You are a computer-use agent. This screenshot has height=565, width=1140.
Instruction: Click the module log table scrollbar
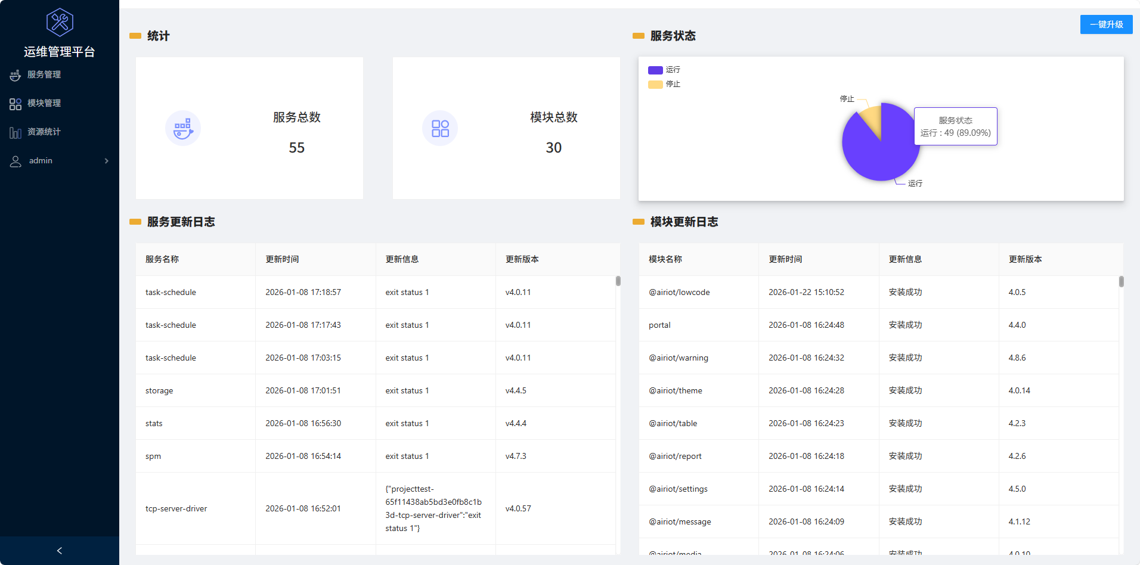[x=1121, y=281]
